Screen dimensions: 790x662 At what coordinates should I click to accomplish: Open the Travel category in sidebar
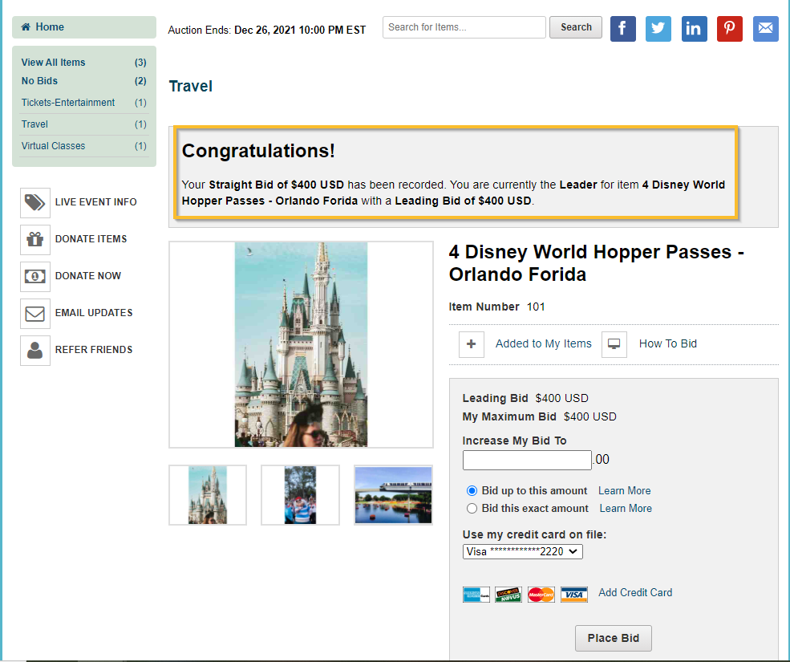(x=83, y=124)
